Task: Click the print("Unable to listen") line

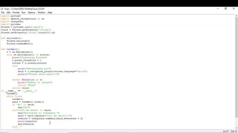Action: click(35, 82)
